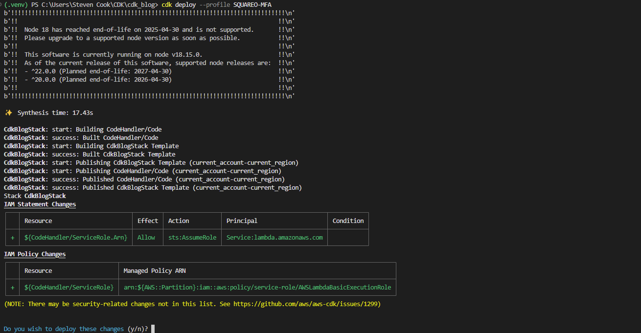
Task: Click the 'IAM Statement Changes' heading
Action: pyautogui.click(x=40, y=204)
